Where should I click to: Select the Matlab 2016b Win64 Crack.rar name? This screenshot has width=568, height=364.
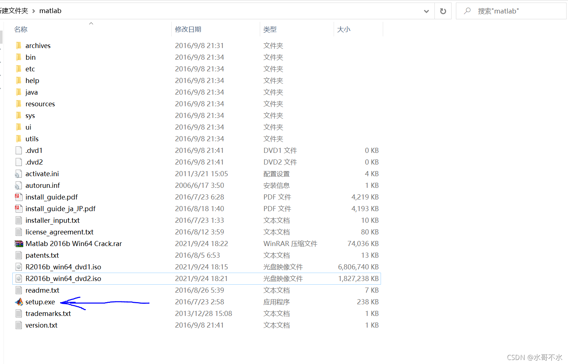pos(74,244)
